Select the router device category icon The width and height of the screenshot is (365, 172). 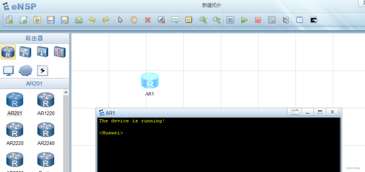[x=8, y=52]
